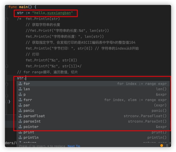Select the 'panic' completion entry

click(93, 110)
